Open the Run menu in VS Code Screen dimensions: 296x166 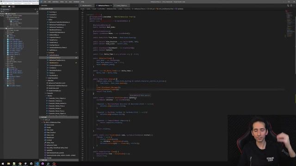click(x=70, y=2)
